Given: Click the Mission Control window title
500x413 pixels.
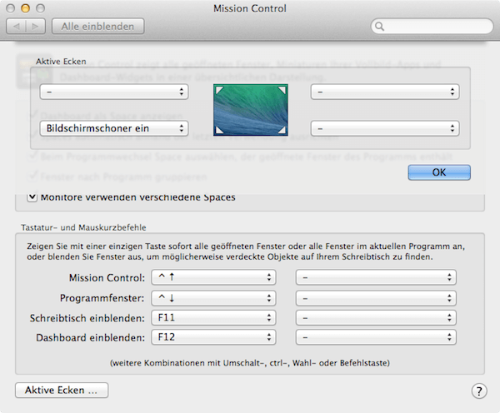Looking at the screenshot, I should tap(250, 8).
